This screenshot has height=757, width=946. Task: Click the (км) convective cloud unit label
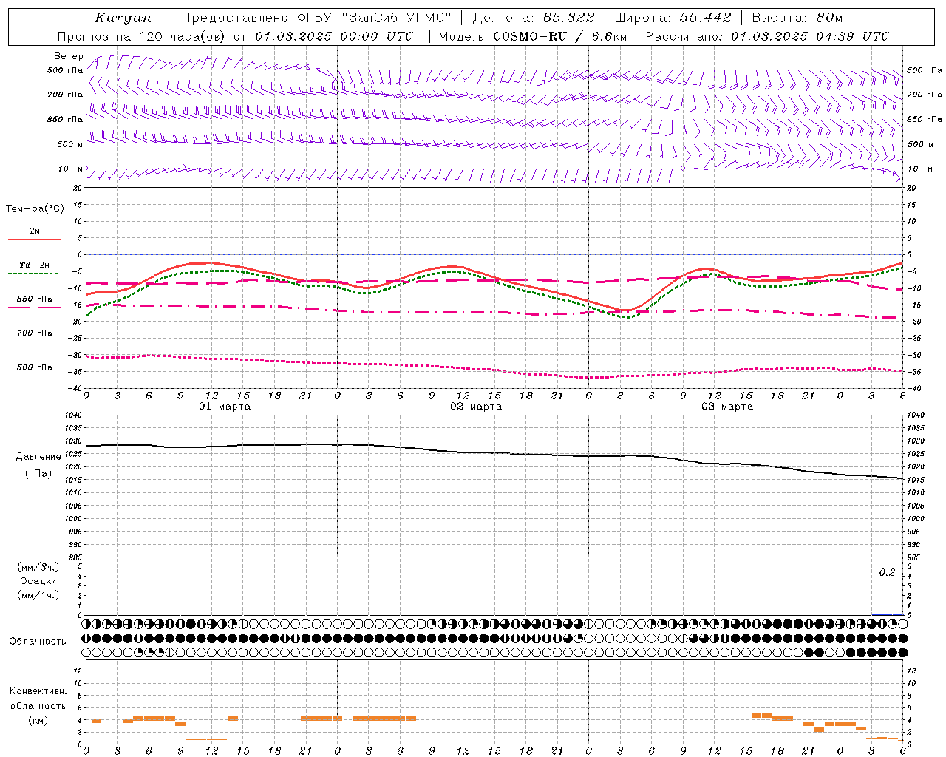tap(38, 721)
